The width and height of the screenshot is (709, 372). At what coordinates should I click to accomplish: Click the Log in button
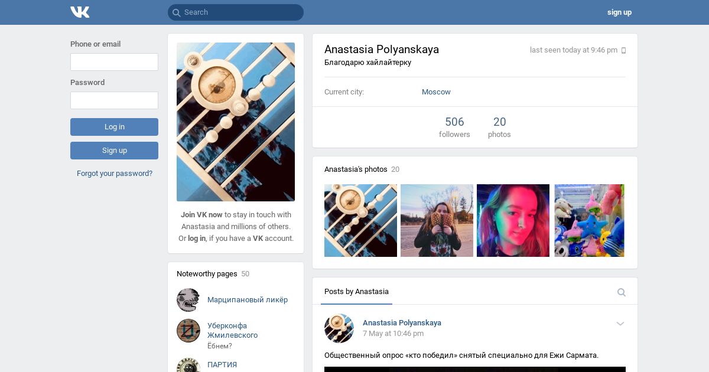[114, 127]
